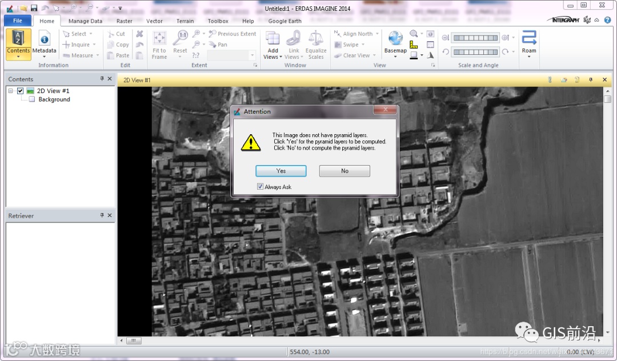Click Yes to compute pyramid layers
This screenshot has width=617, height=361.
(281, 171)
